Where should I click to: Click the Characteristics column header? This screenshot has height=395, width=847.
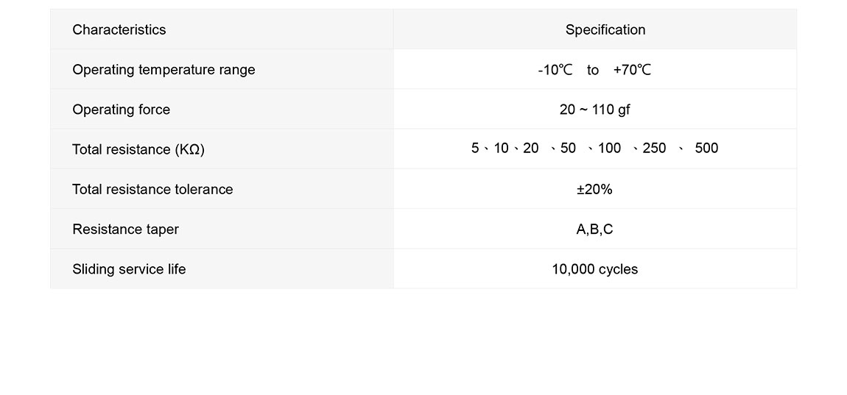pos(119,29)
